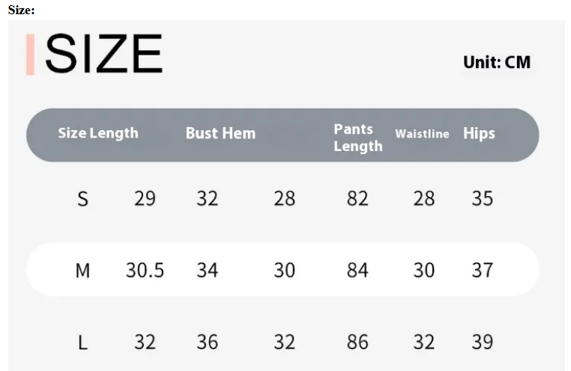Click the bold "Size:" text above chart
Image resolution: width=571 pixels, height=371 pixels.
(22, 10)
